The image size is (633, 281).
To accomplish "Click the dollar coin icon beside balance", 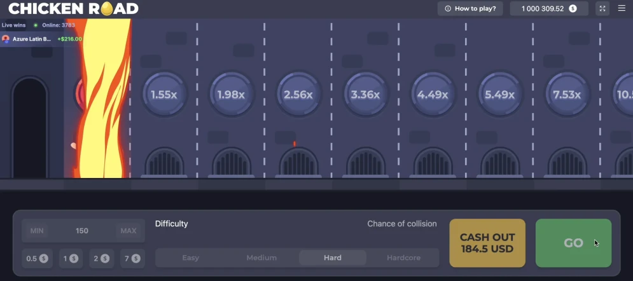I will click(x=573, y=8).
